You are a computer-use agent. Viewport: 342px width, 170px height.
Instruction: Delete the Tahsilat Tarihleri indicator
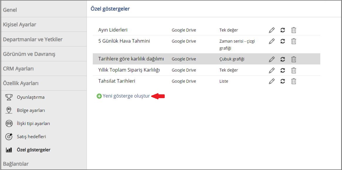pos(294,81)
